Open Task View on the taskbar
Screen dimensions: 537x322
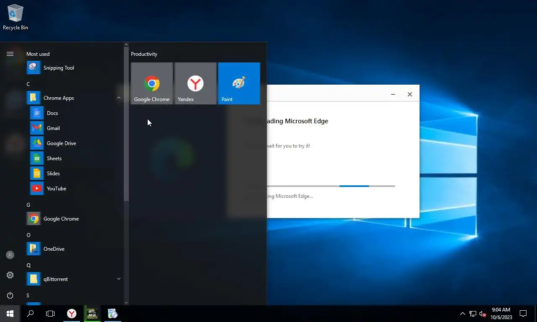(x=50, y=314)
